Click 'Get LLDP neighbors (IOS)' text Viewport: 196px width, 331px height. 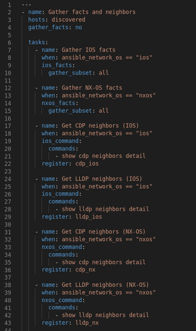pos(102,179)
